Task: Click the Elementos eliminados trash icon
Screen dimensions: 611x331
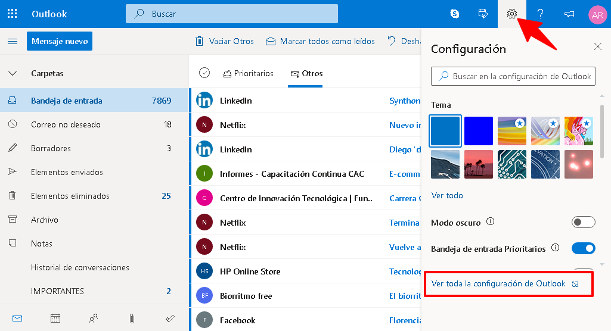Action: pos(13,195)
